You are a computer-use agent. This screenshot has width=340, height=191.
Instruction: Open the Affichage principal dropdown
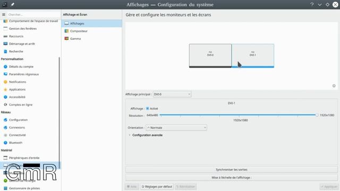coord(172,94)
